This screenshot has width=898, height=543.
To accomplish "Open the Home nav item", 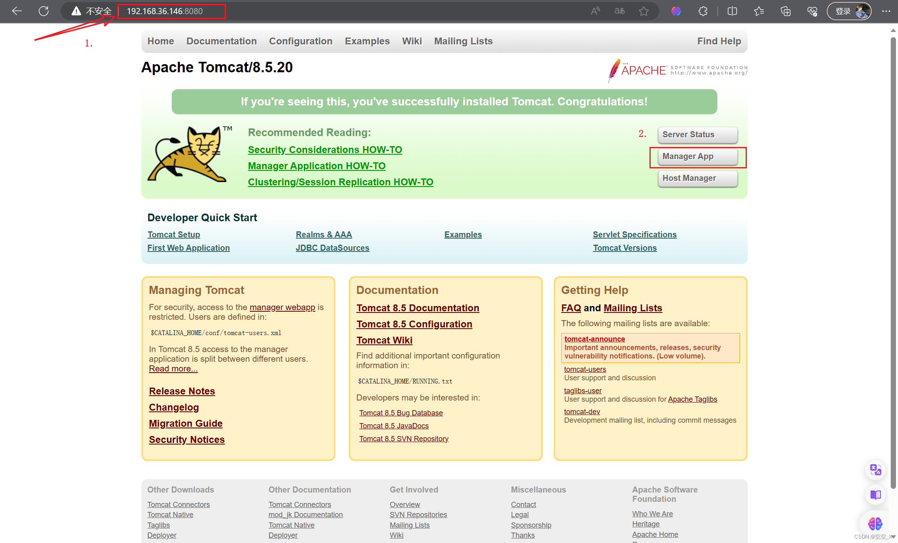I will pyautogui.click(x=160, y=41).
